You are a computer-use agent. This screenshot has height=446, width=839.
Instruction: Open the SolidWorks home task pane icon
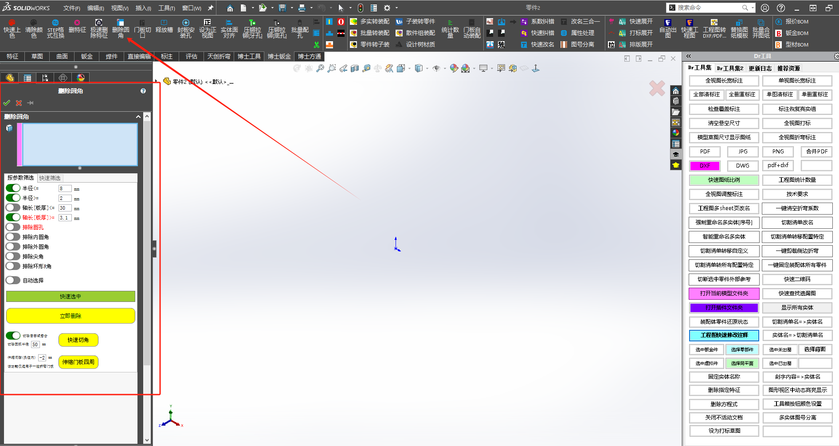tap(675, 91)
